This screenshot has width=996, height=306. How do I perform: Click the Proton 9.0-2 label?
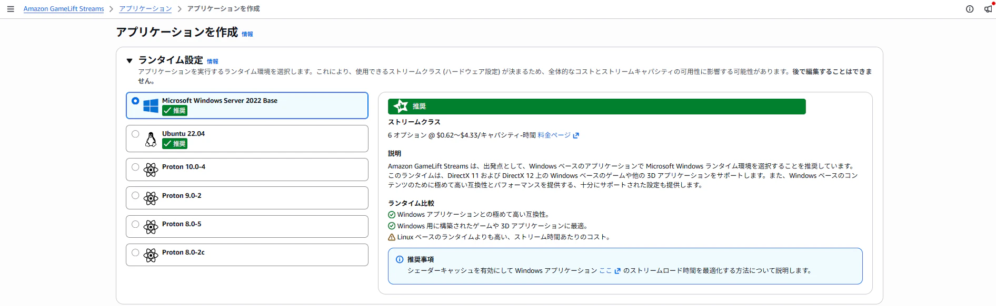pos(182,195)
